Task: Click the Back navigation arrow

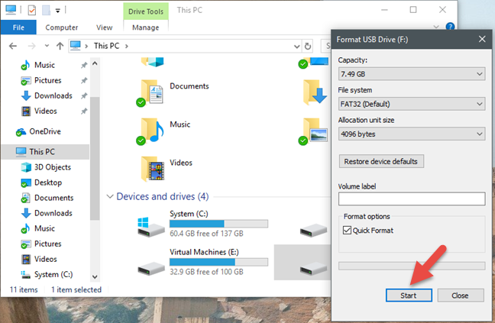Action: (13, 46)
